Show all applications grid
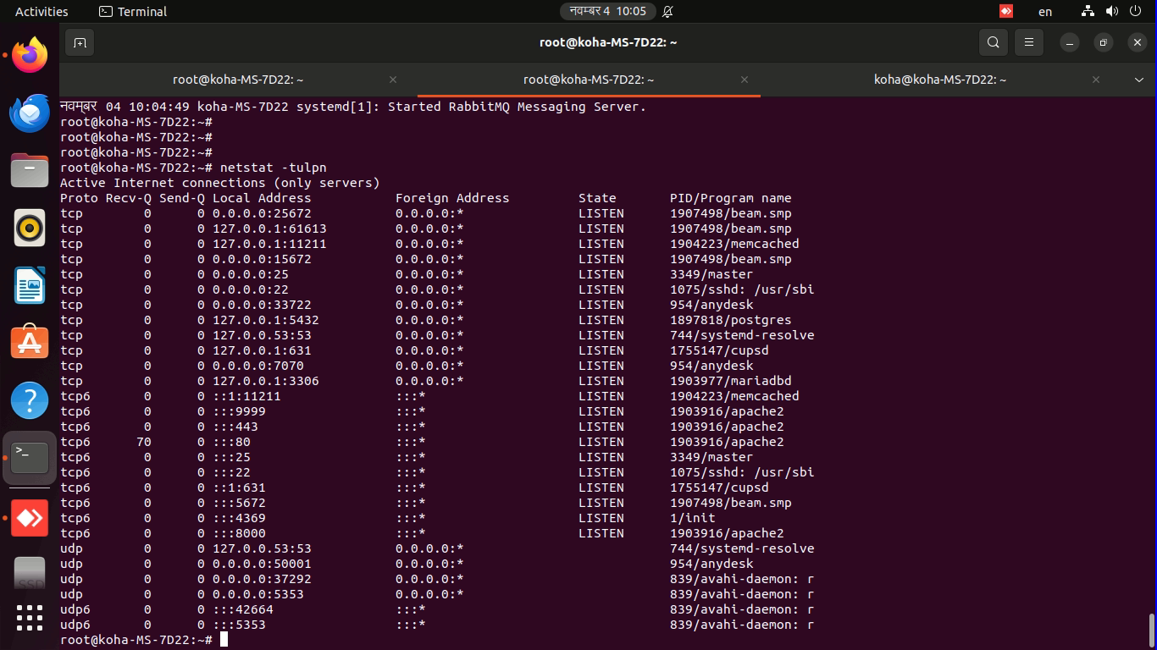The height and width of the screenshot is (650, 1157). point(30,617)
